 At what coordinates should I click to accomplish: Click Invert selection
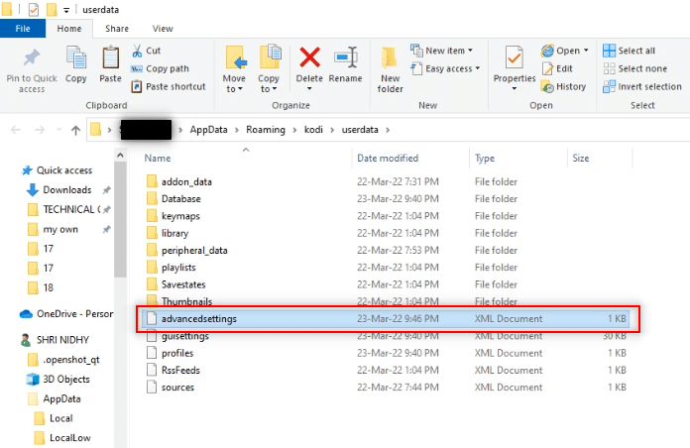coord(642,86)
